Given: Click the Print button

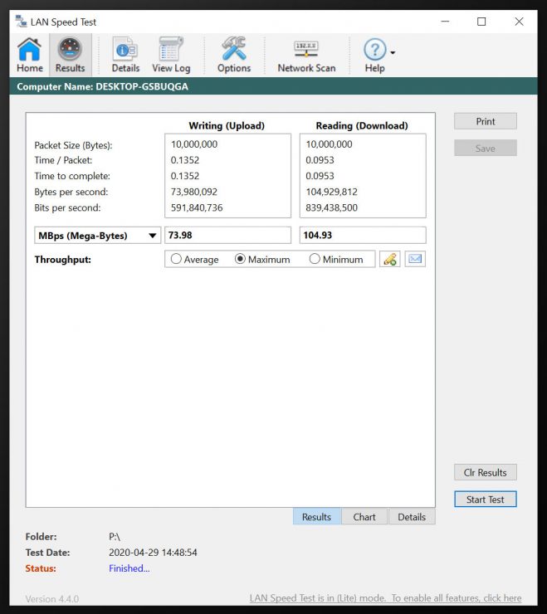Looking at the screenshot, I should [x=486, y=121].
